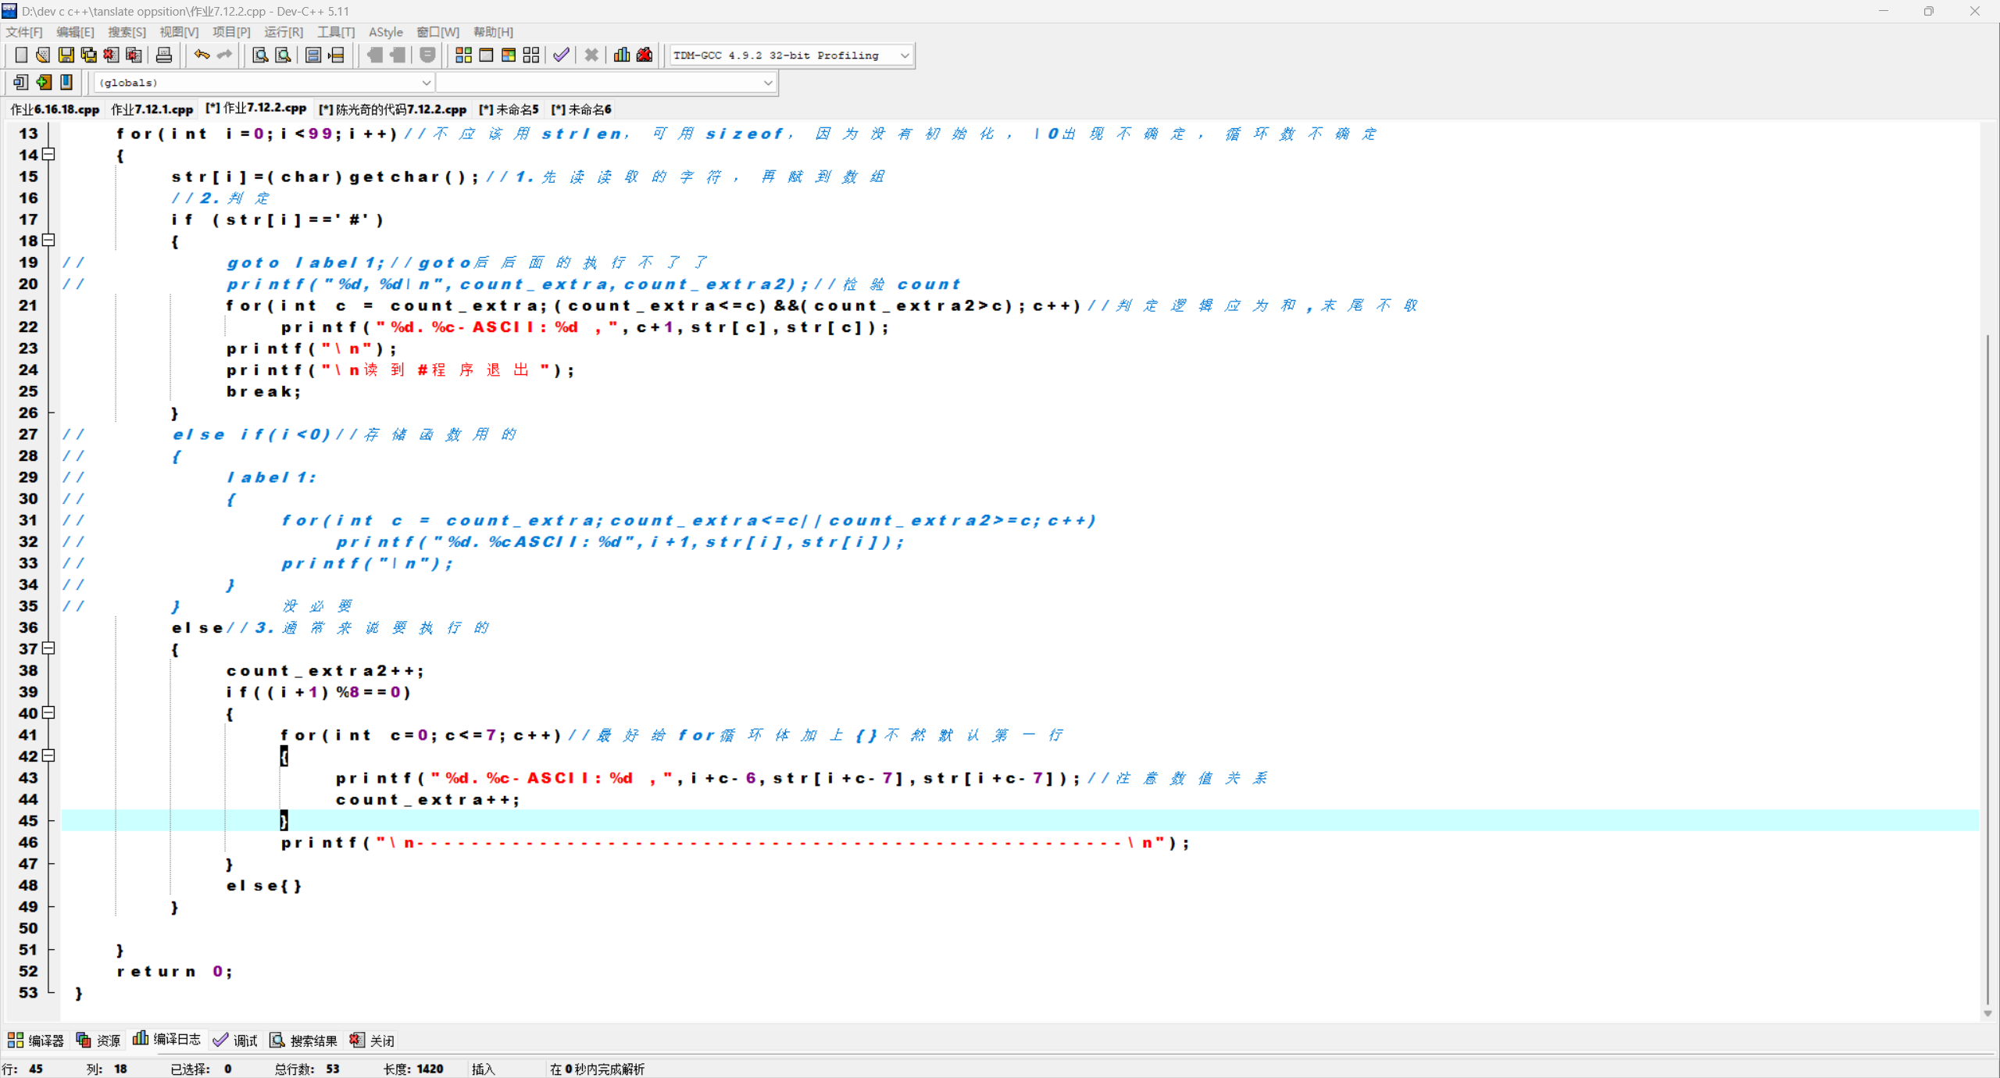Open the 搜索结果 bottom panel
The image size is (2000, 1078).
click(304, 1041)
